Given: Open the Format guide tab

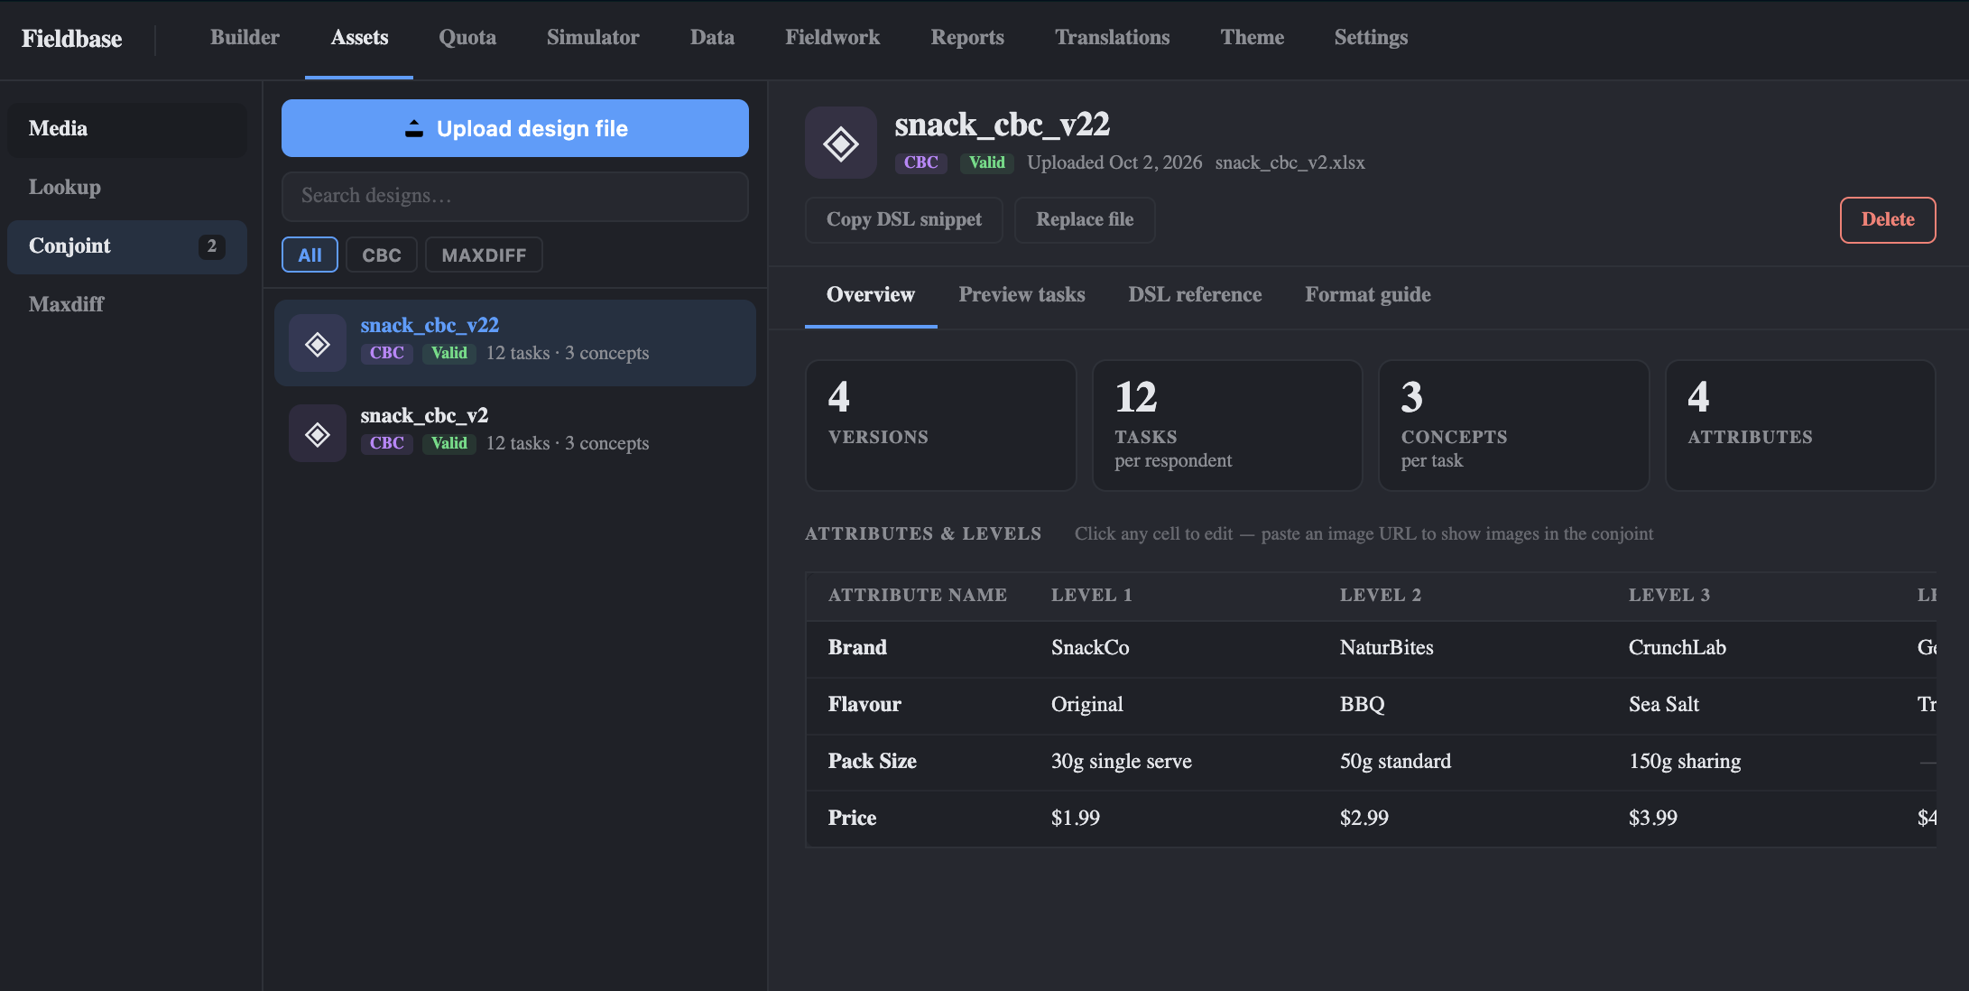Looking at the screenshot, I should (1368, 294).
